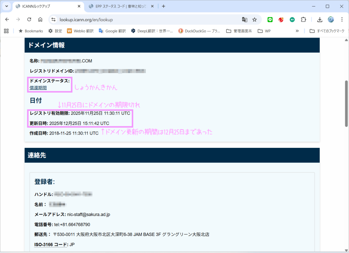Screen dimensions: 349x253
Task: Click the 償還期間 domain status link
Action: [38, 88]
